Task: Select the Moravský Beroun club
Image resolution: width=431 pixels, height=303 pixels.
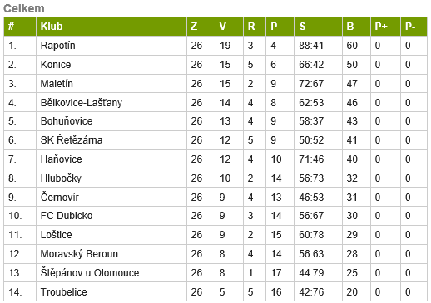Action: coord(79,254)
